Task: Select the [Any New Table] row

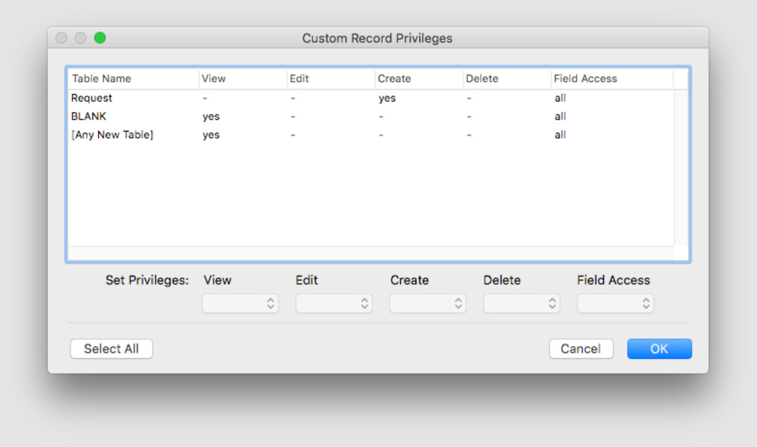Action: tap(112, 135)
